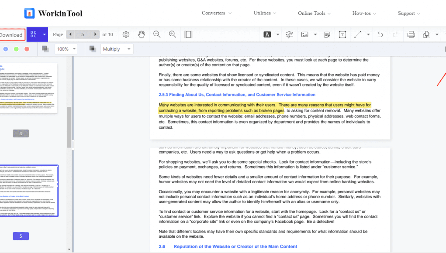Click the zoom out magnifier

point(157,34)
